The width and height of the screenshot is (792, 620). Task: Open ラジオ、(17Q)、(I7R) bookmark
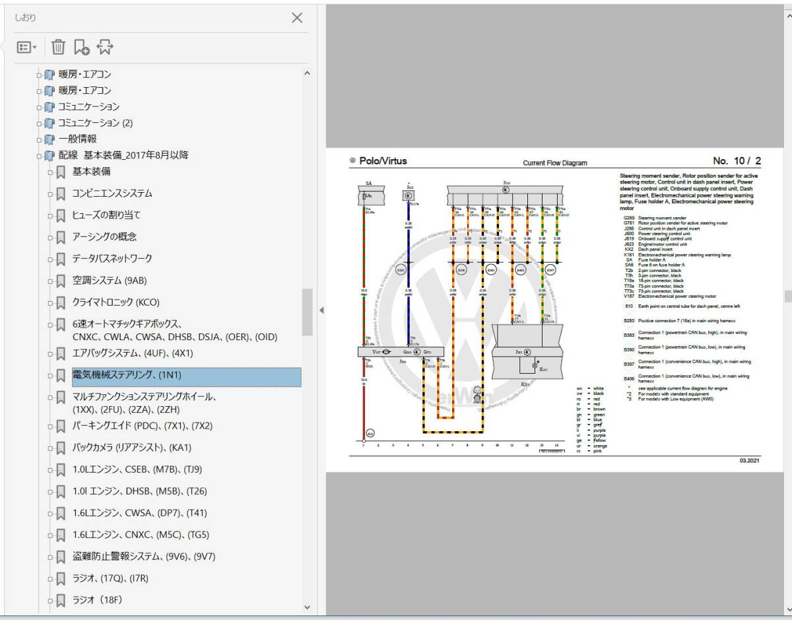110,578
